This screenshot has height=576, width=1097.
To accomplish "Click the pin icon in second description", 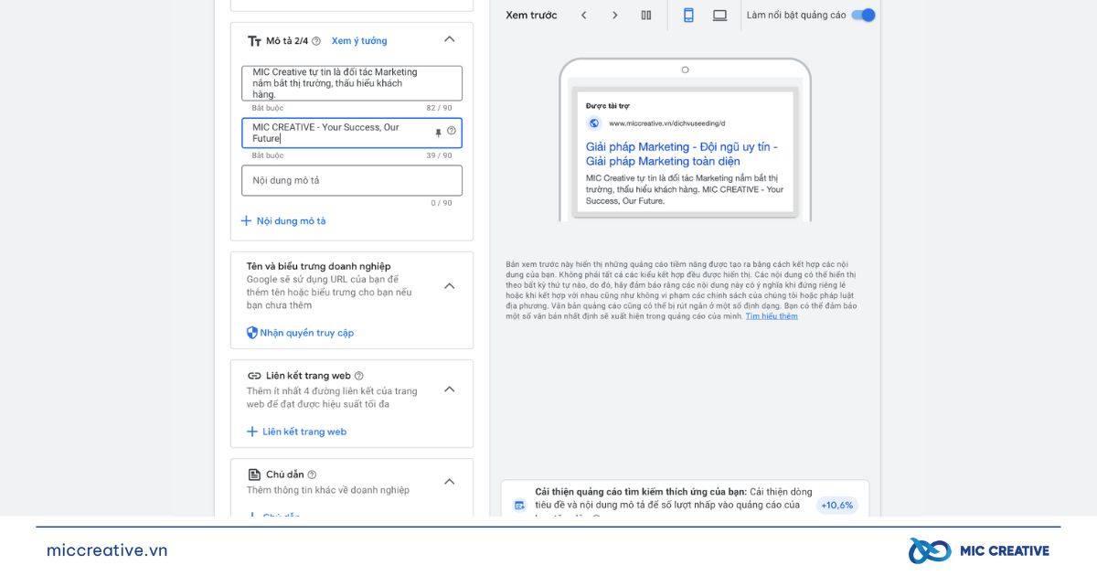I will pyautogui.click(x=438, y=133).
